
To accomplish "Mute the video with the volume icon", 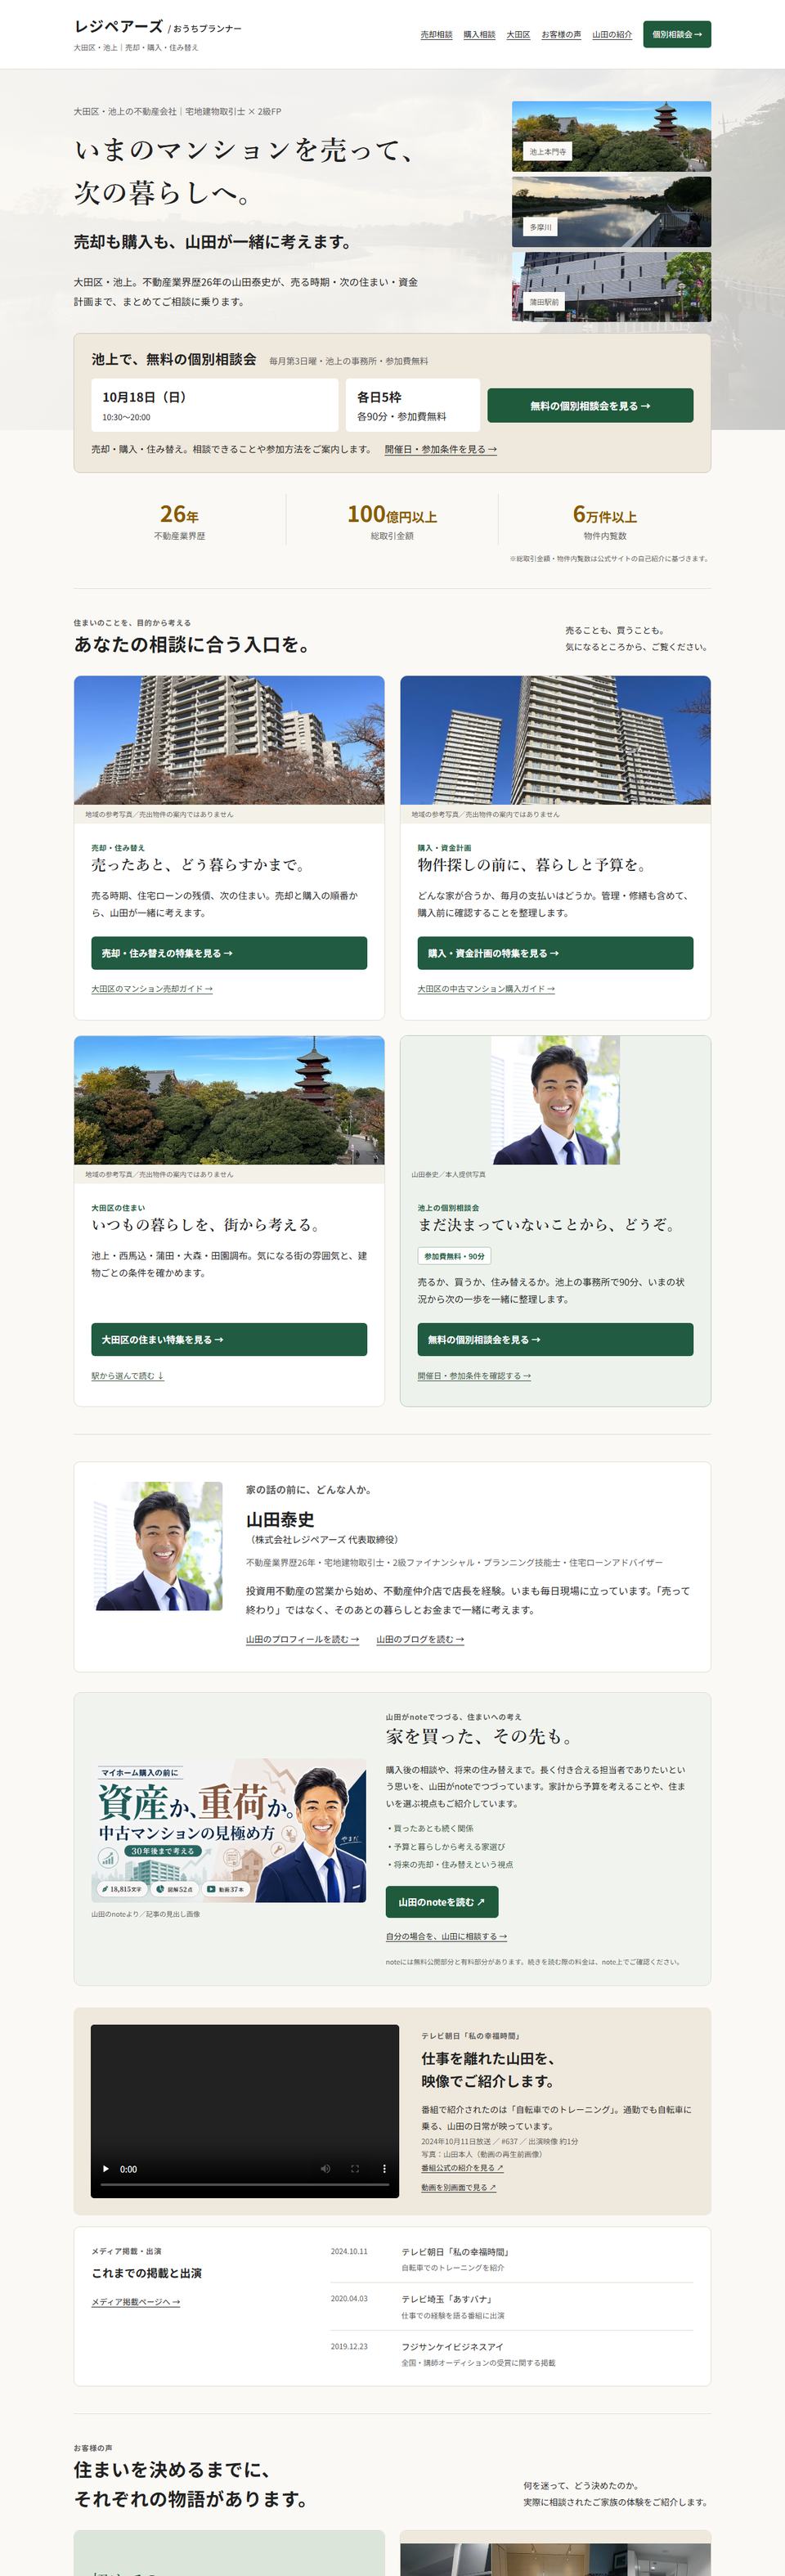I will point(325,2169).
